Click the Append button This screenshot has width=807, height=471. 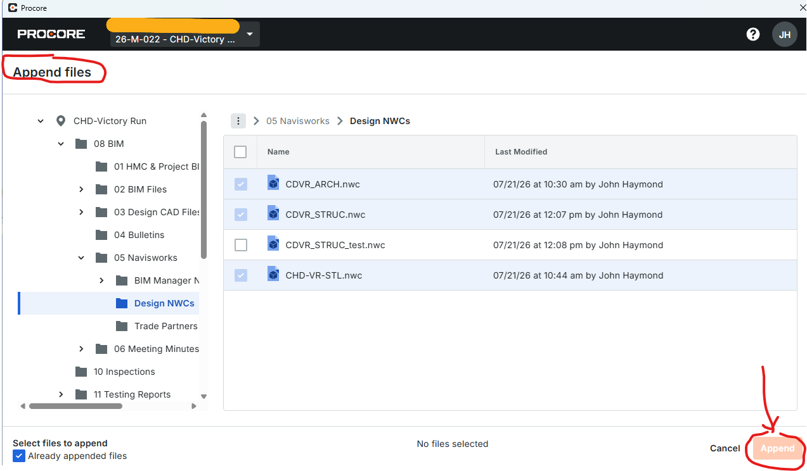(x=777, y=448)
